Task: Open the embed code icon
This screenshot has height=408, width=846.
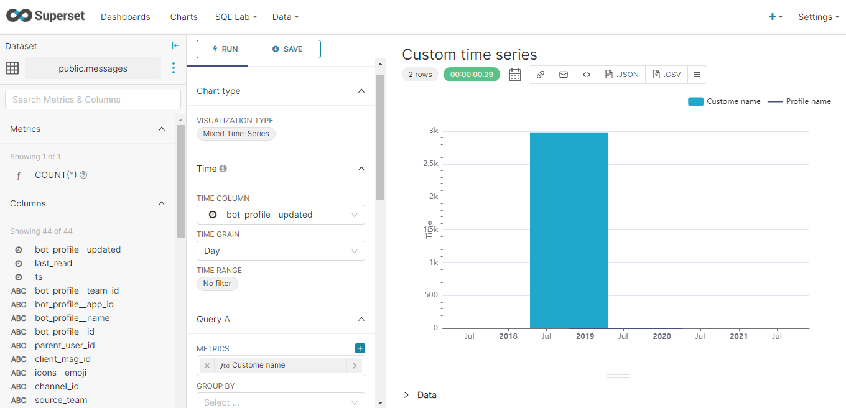Action: coord(586,74)
